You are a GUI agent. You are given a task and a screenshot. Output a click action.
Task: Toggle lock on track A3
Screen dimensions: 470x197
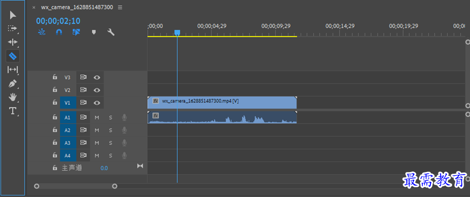[x=55, y=143]
